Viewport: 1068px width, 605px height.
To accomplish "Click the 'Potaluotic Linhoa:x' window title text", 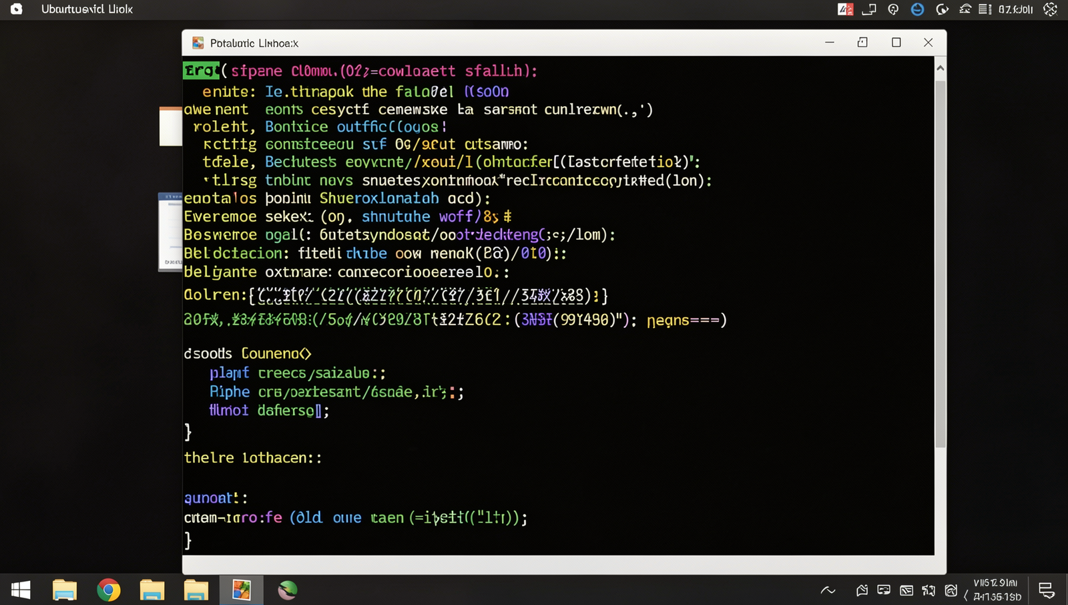I will [x=254, y=43].
